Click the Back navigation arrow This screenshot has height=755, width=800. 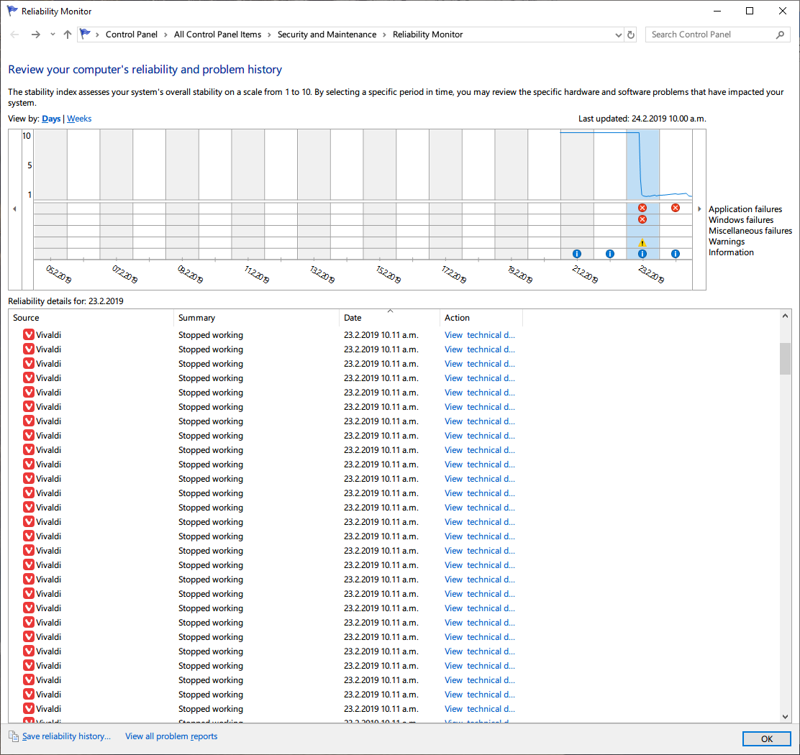15,35
